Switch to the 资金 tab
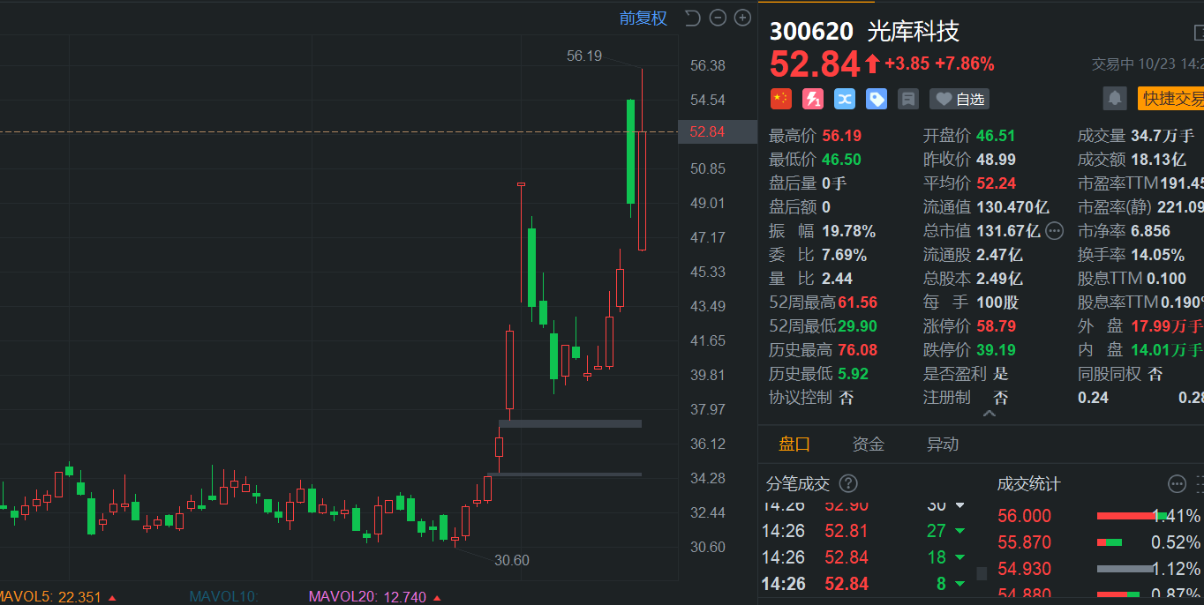The height and width of the screenshot is (605, 1204). click(868, 444)
